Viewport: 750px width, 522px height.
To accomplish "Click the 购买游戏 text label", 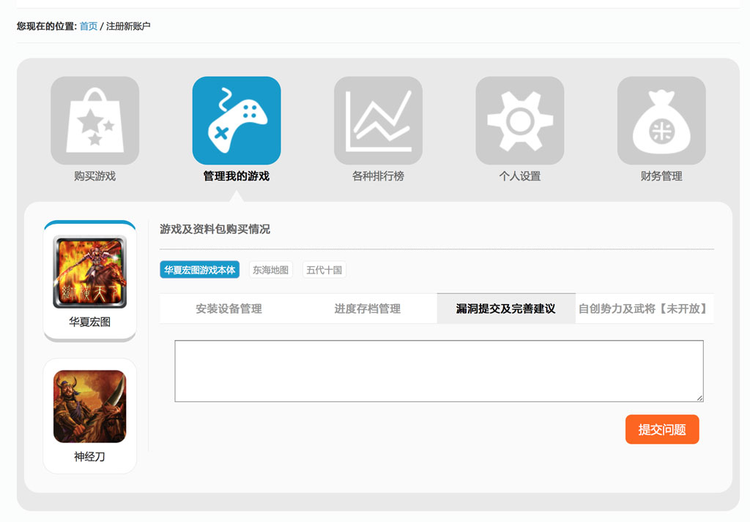I will (x=94, y=176).
